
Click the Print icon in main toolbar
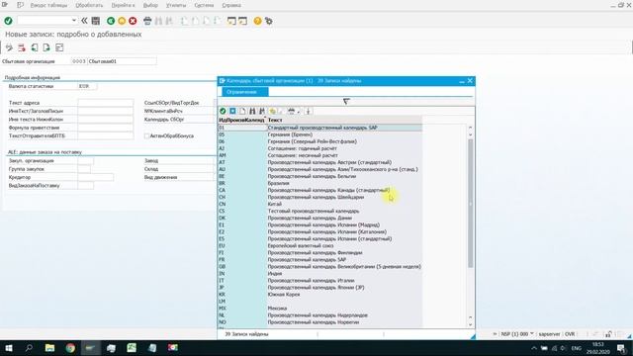(x=147, y=21)
